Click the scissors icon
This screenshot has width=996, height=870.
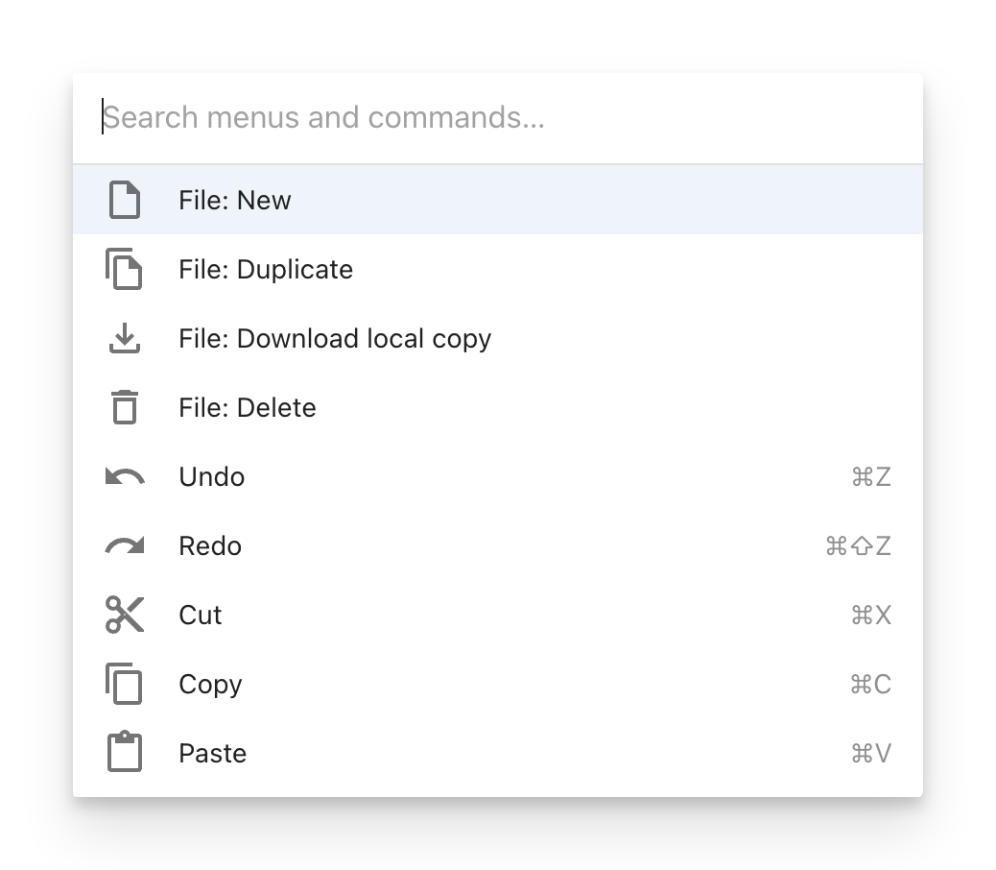tap(125, 615)
